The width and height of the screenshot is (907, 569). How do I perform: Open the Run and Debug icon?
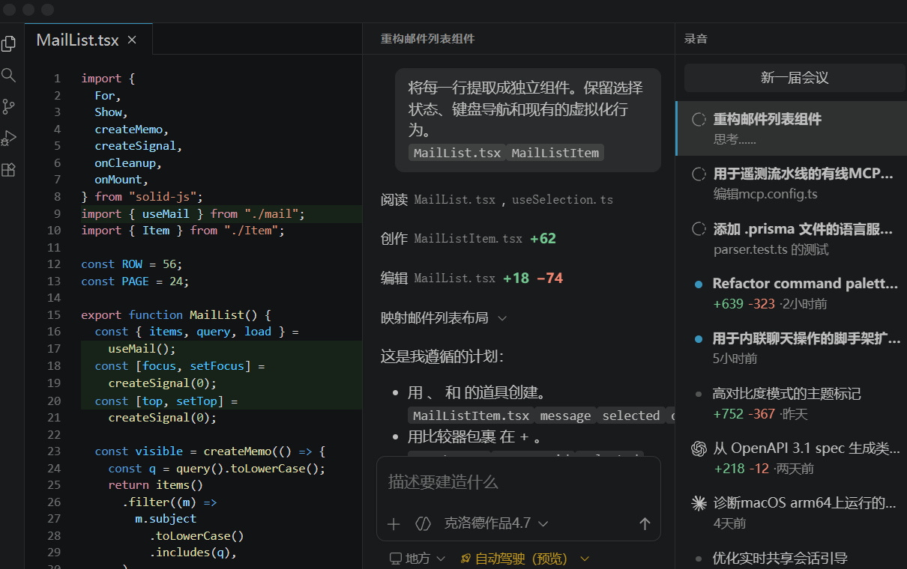(x=9, y=139)
